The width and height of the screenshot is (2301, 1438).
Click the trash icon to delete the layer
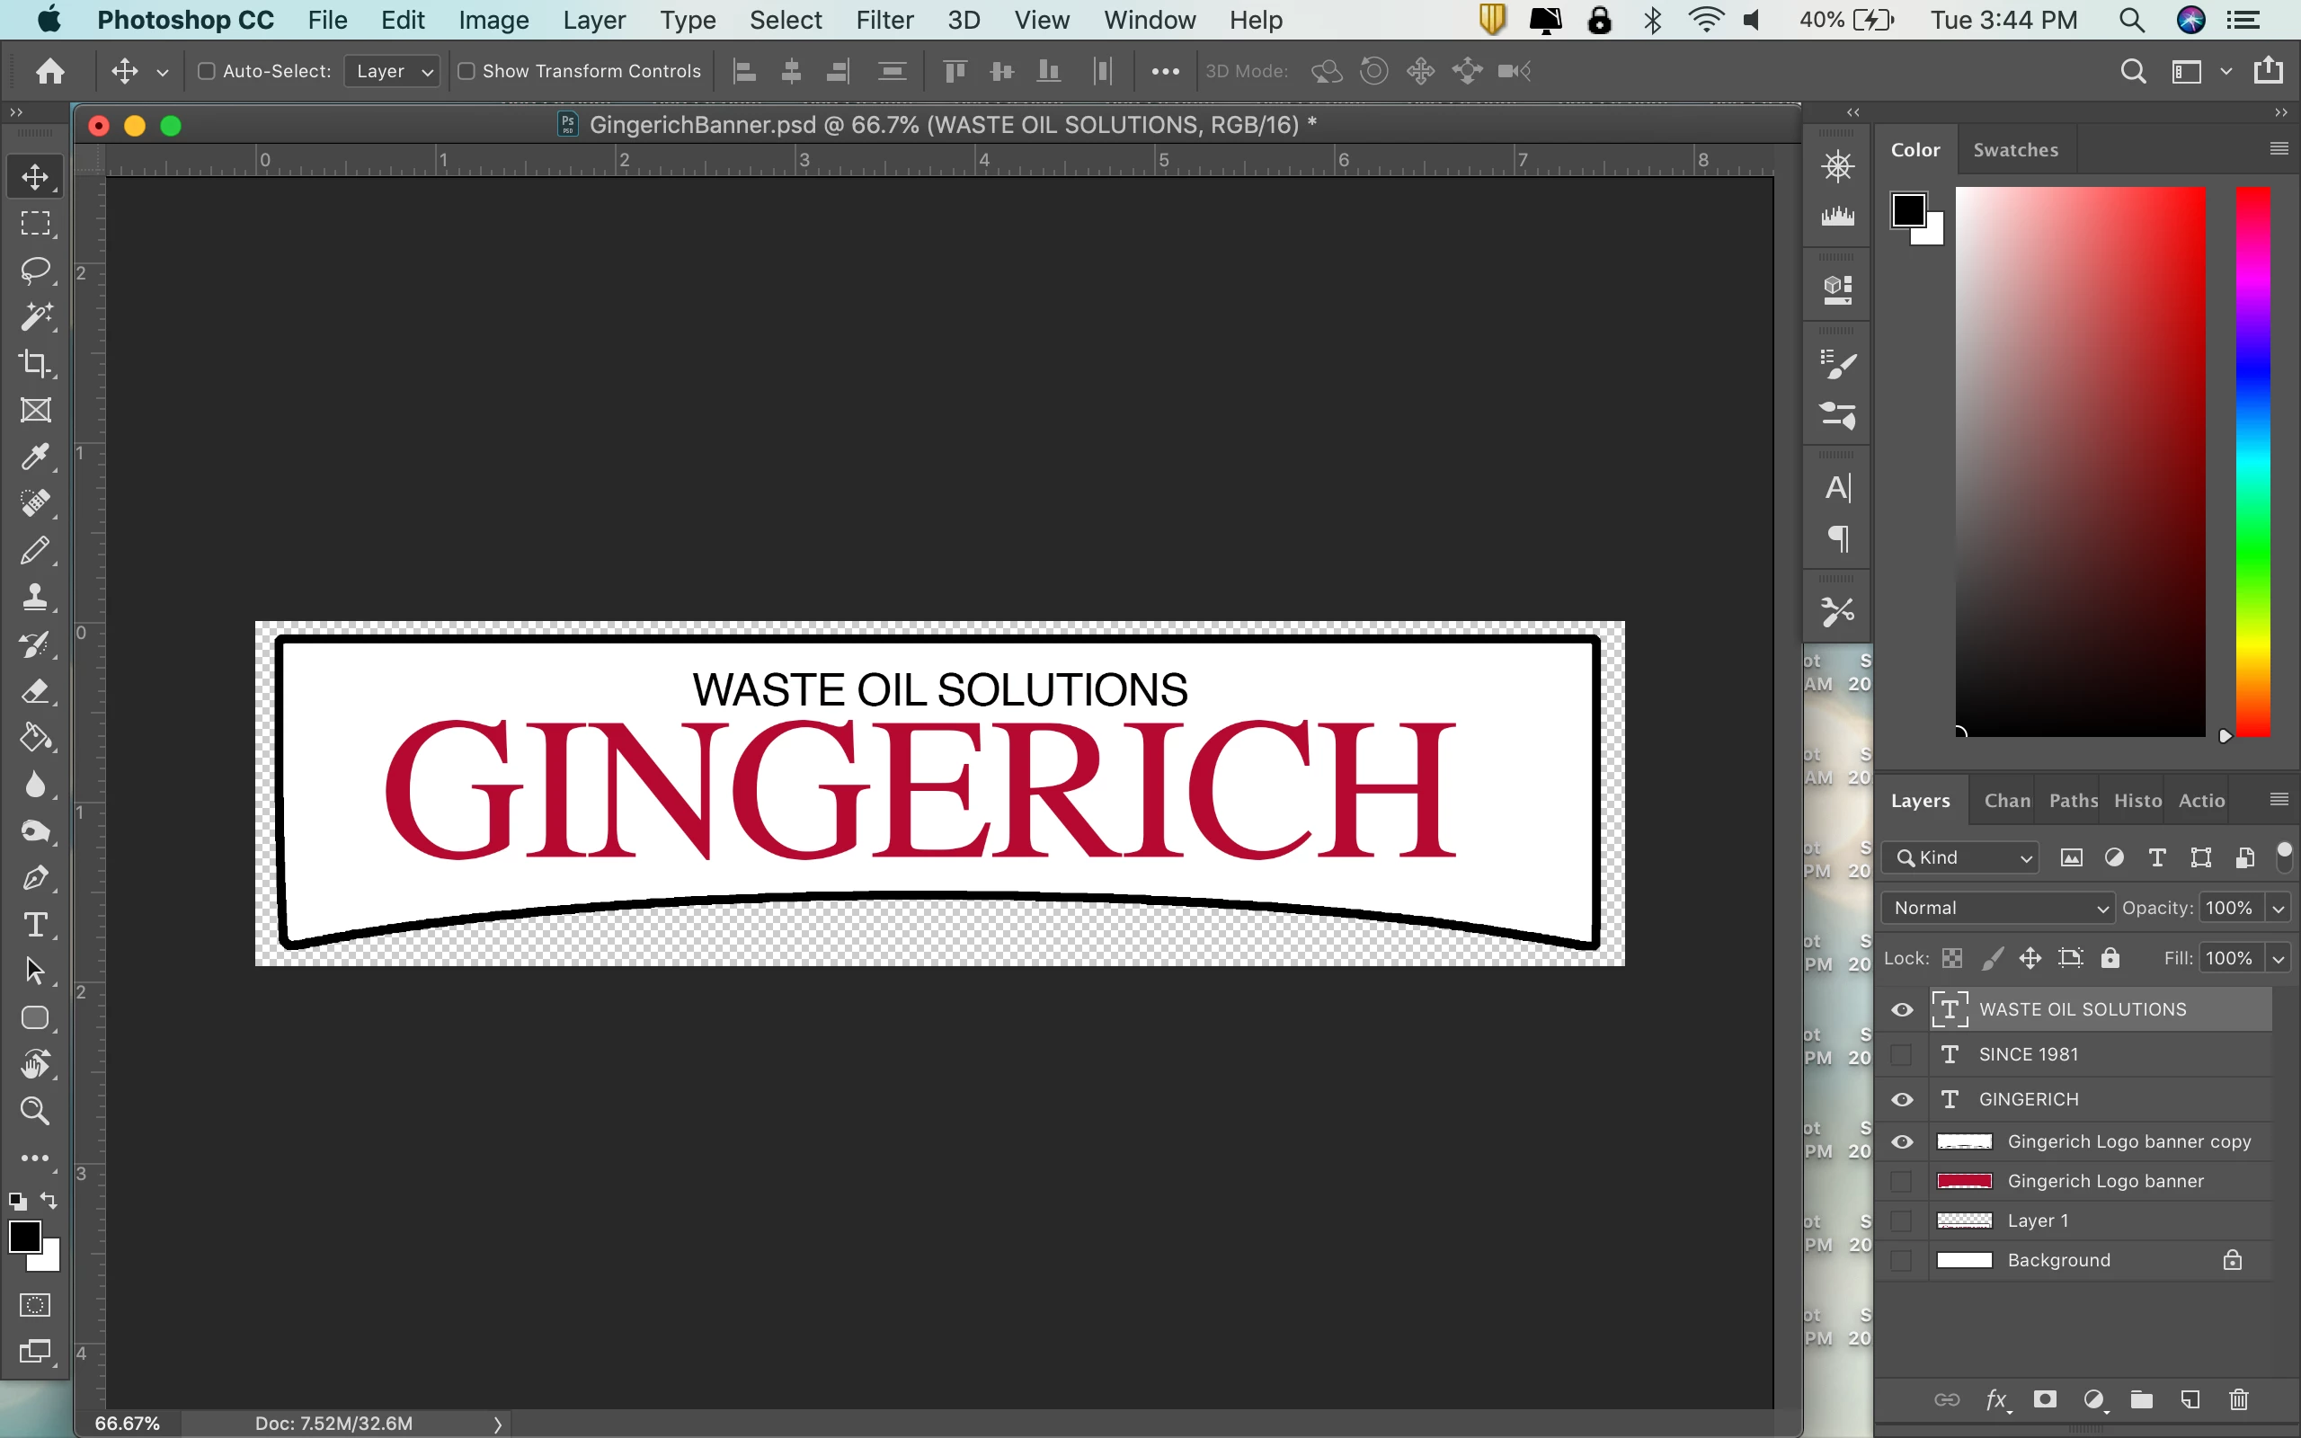[x=2238, y=1399]
